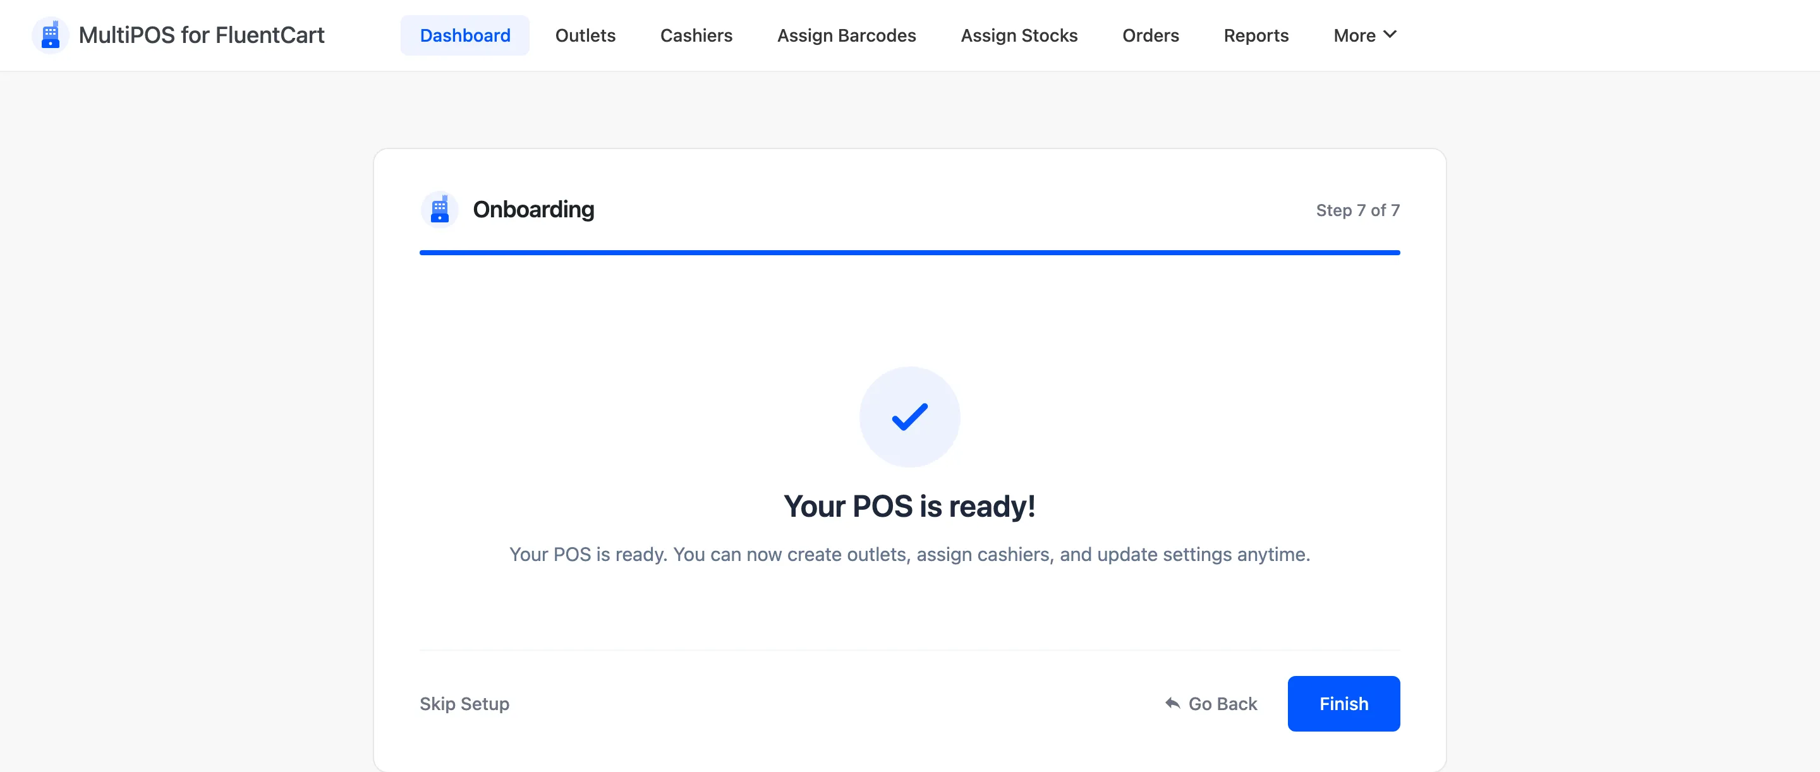Expand the More dropdown menu
1820x772 pixels.
click(1364, 35)
